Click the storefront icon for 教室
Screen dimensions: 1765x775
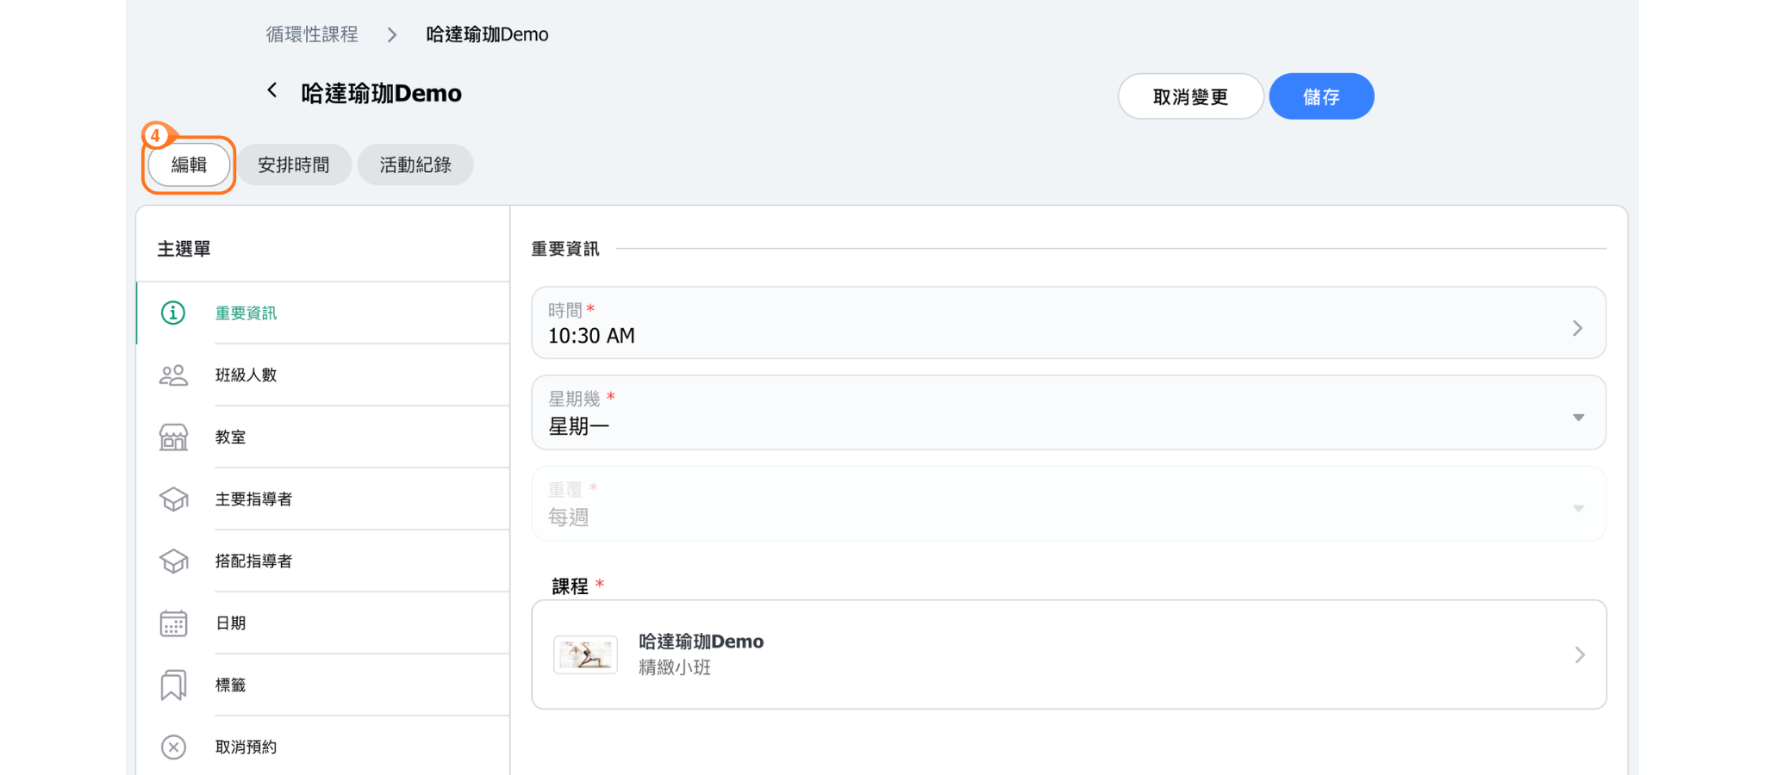173,437
